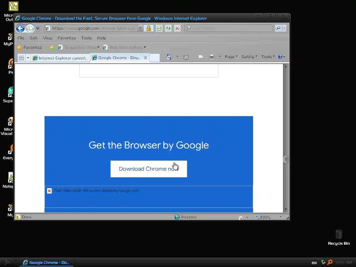Expand the Print dropdown arrow

coord(220,57)
